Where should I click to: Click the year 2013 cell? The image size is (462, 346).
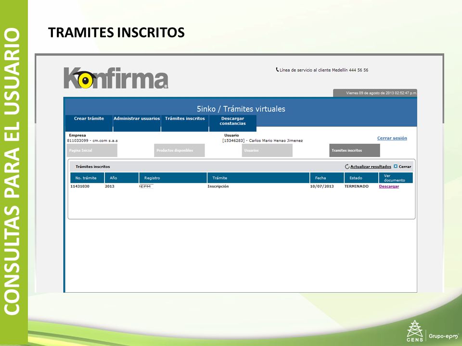pyautogui.click(x=110, y=186)
